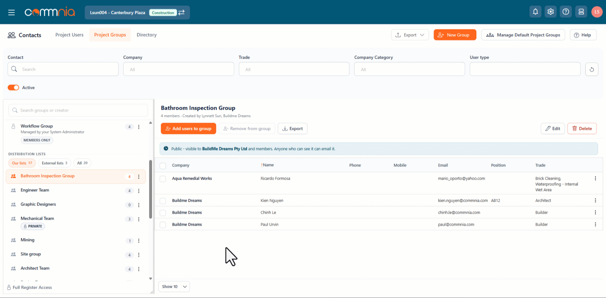Change page size with Show 10 dropdown
606x298 pixels.
pyautogui.click(x=174, y=286)
